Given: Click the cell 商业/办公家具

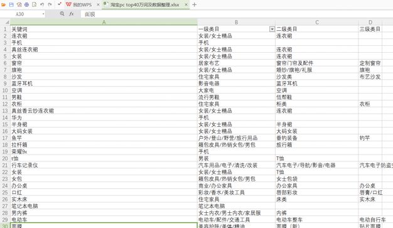Looking at the screenshot, I should click(236, 186).
